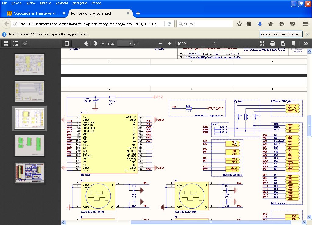Show the document outline view
Image resolution: width=312 pixels, height=225 pixels.
pyautogui.click(x=16, y=44)
